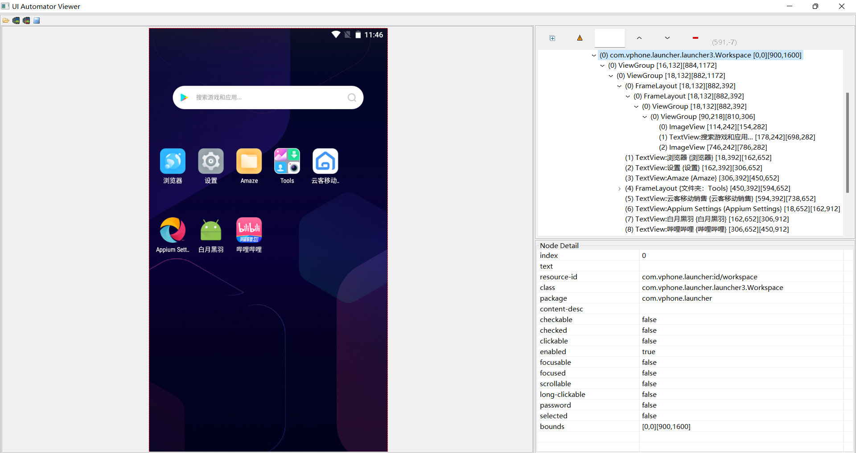The width and height of the screenshot is (856, 453).
Task: Tap the no-SIM signal icon in status bar
Action: pyautogui.click(x=347, y=35)
